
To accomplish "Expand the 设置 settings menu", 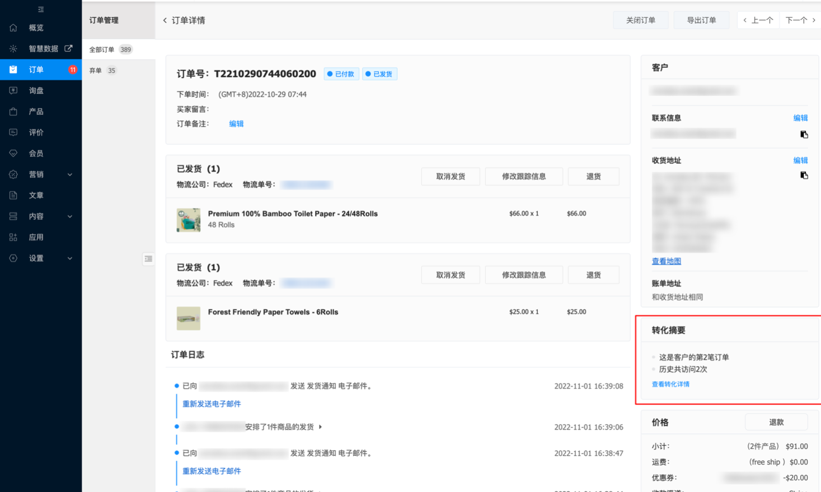I will (69, 258).
